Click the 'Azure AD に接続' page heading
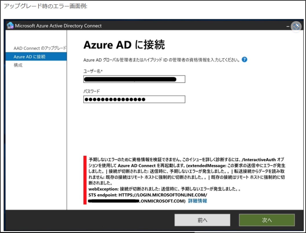The height and width of the screenshot is (233, 306). [124, 45]
